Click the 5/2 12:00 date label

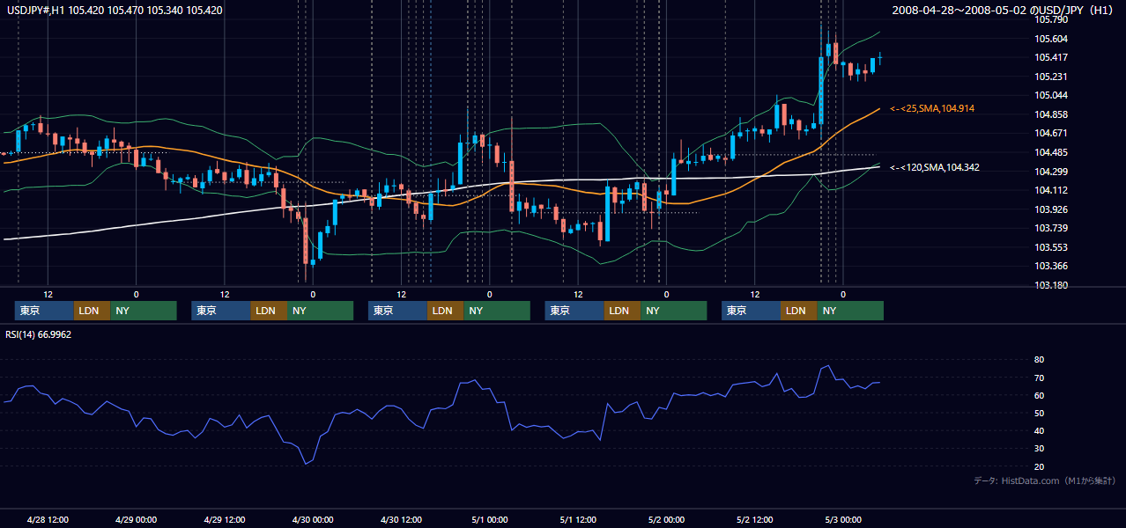(x=754, y=519)
